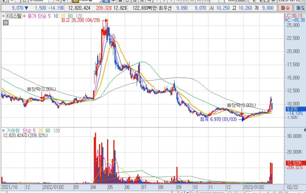The height and width of the screenshot is (193, 306).
Task: Click the -14.19% change rate
Action: [x=56, y=8]
